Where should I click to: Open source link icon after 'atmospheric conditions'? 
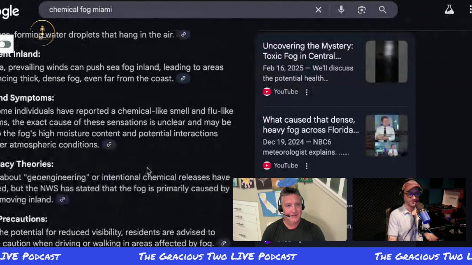pos(109,145)
